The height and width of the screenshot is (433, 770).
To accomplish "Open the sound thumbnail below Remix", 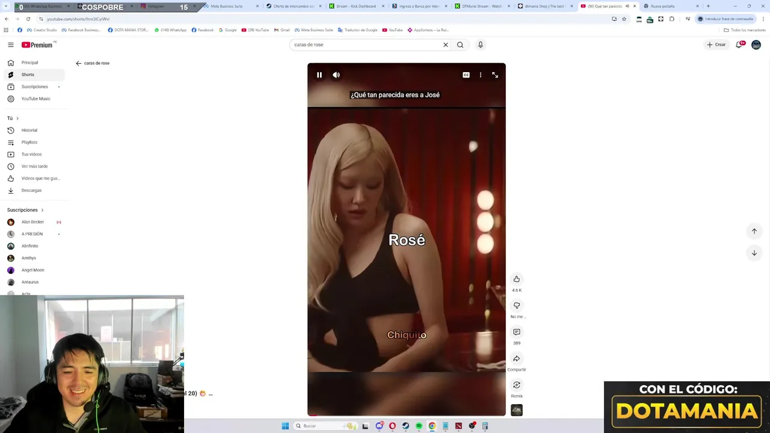I will 516,410.
